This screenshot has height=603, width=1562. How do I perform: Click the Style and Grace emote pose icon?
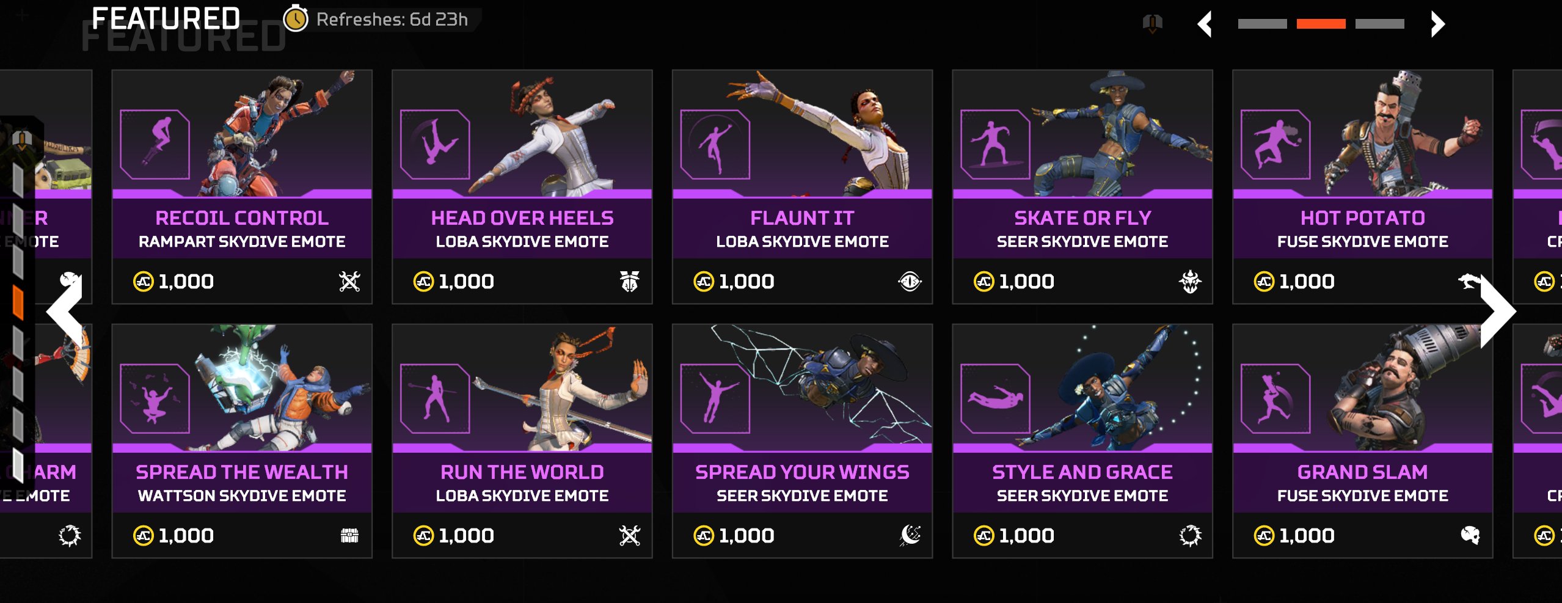pyautogui.click(x=994, y=399)
